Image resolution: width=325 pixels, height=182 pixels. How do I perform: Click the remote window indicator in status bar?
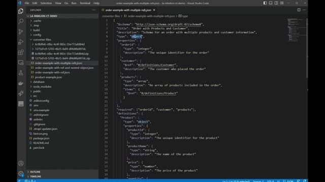19,181
